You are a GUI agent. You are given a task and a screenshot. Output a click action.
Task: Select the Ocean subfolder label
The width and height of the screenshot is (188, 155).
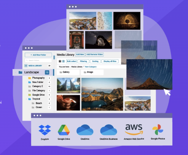click(x=39, y=107)
